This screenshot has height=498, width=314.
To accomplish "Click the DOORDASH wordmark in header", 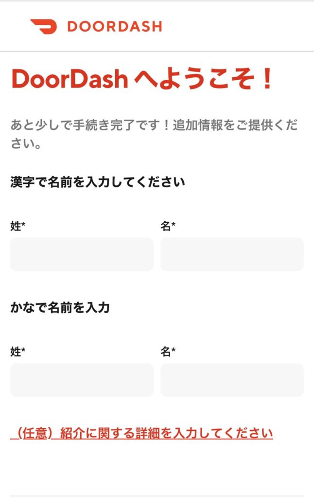I will (x=114, y=26).
